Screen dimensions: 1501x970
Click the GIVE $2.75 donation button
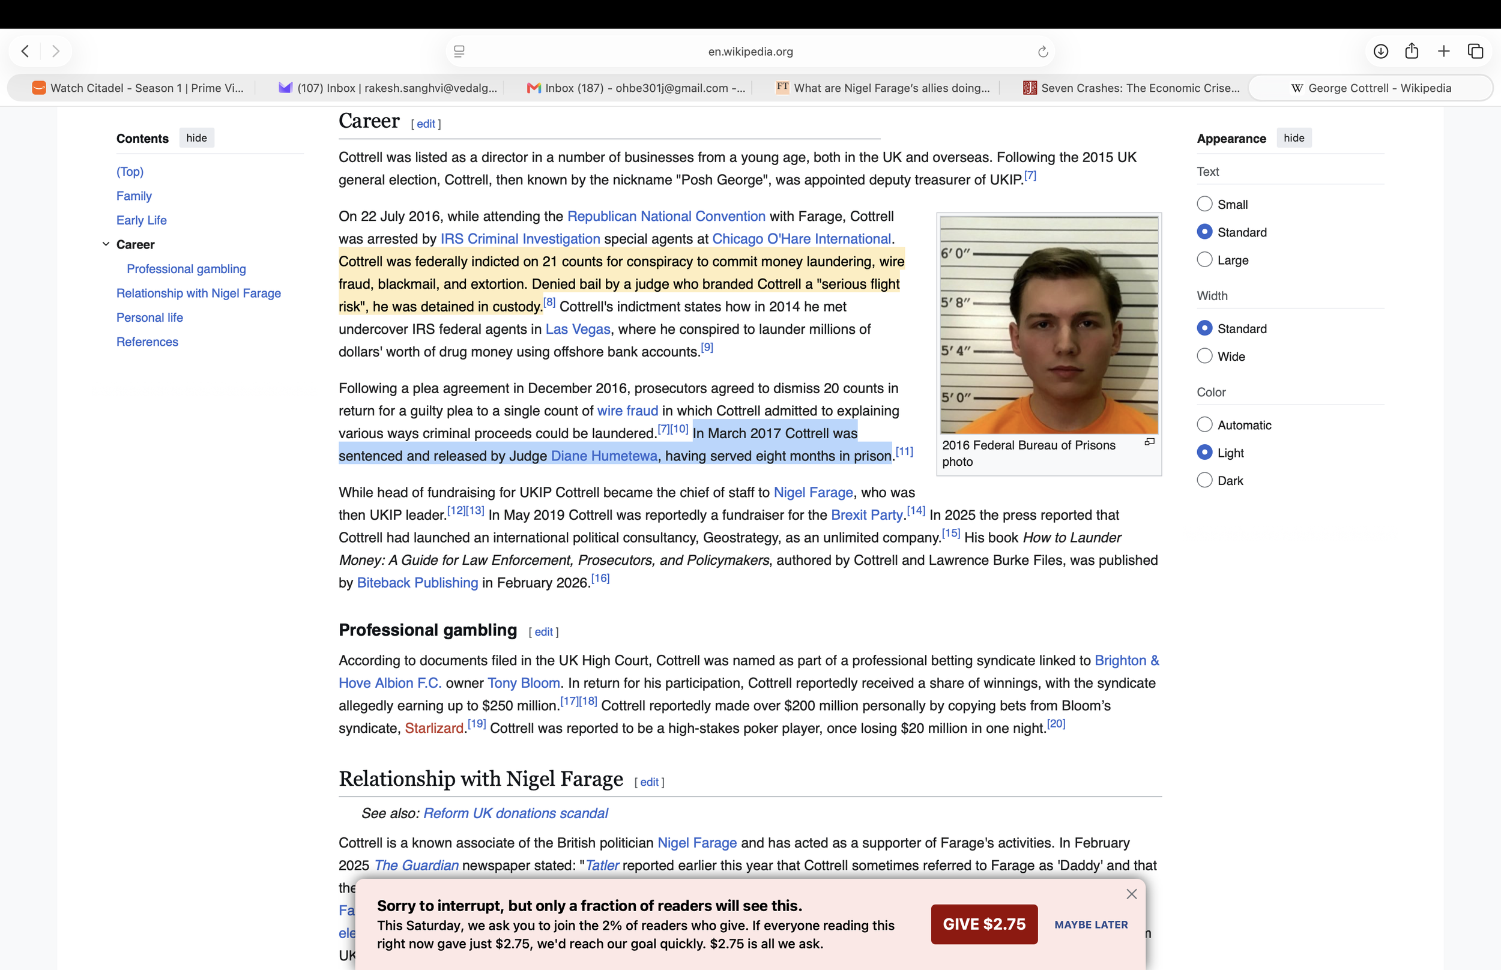pyautogui.click(x=984, y=924)
